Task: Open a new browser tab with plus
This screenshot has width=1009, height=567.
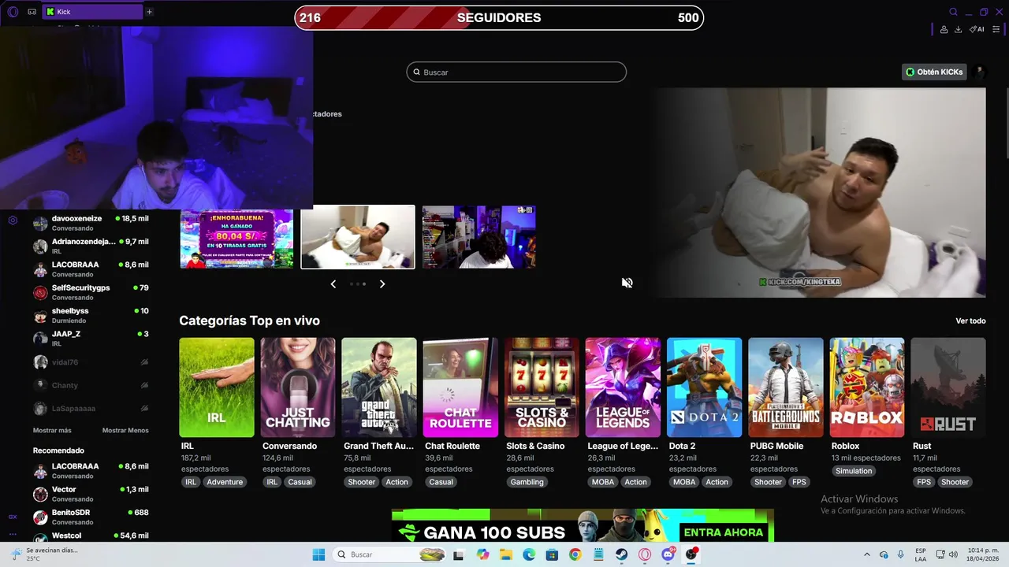Action: (149, 12)
